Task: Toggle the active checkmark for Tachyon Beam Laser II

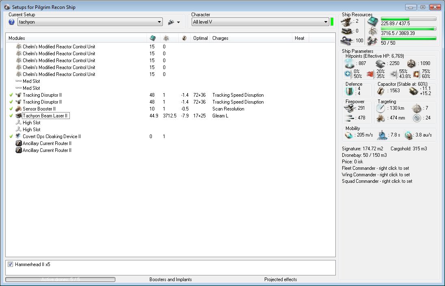Action: pyautogui.click(x=11, y=116)
